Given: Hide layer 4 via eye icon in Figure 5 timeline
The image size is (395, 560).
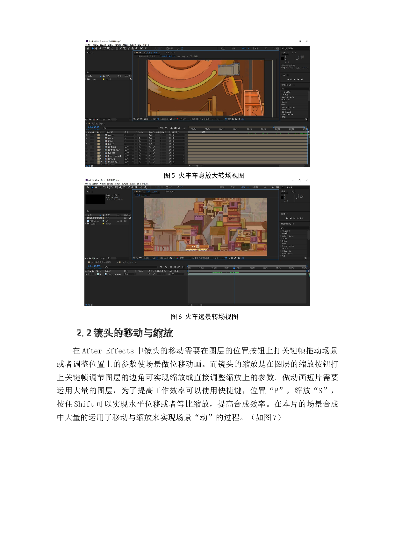Looking at the screenshot, I should point(86,144).
